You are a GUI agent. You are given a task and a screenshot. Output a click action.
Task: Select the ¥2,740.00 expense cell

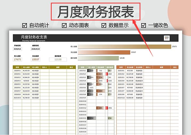coord(130,77)
